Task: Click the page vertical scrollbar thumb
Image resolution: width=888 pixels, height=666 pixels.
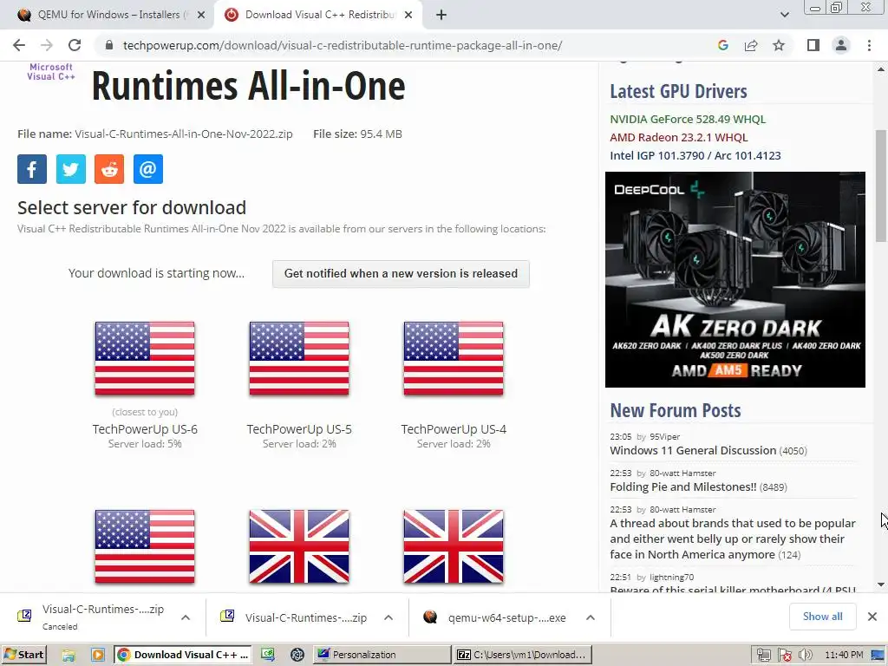Action: [x=881, y=186]
